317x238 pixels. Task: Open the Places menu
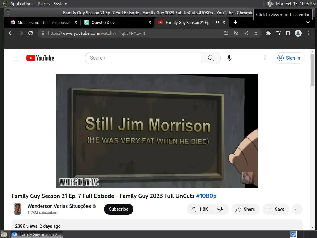(x=44, y=4)
